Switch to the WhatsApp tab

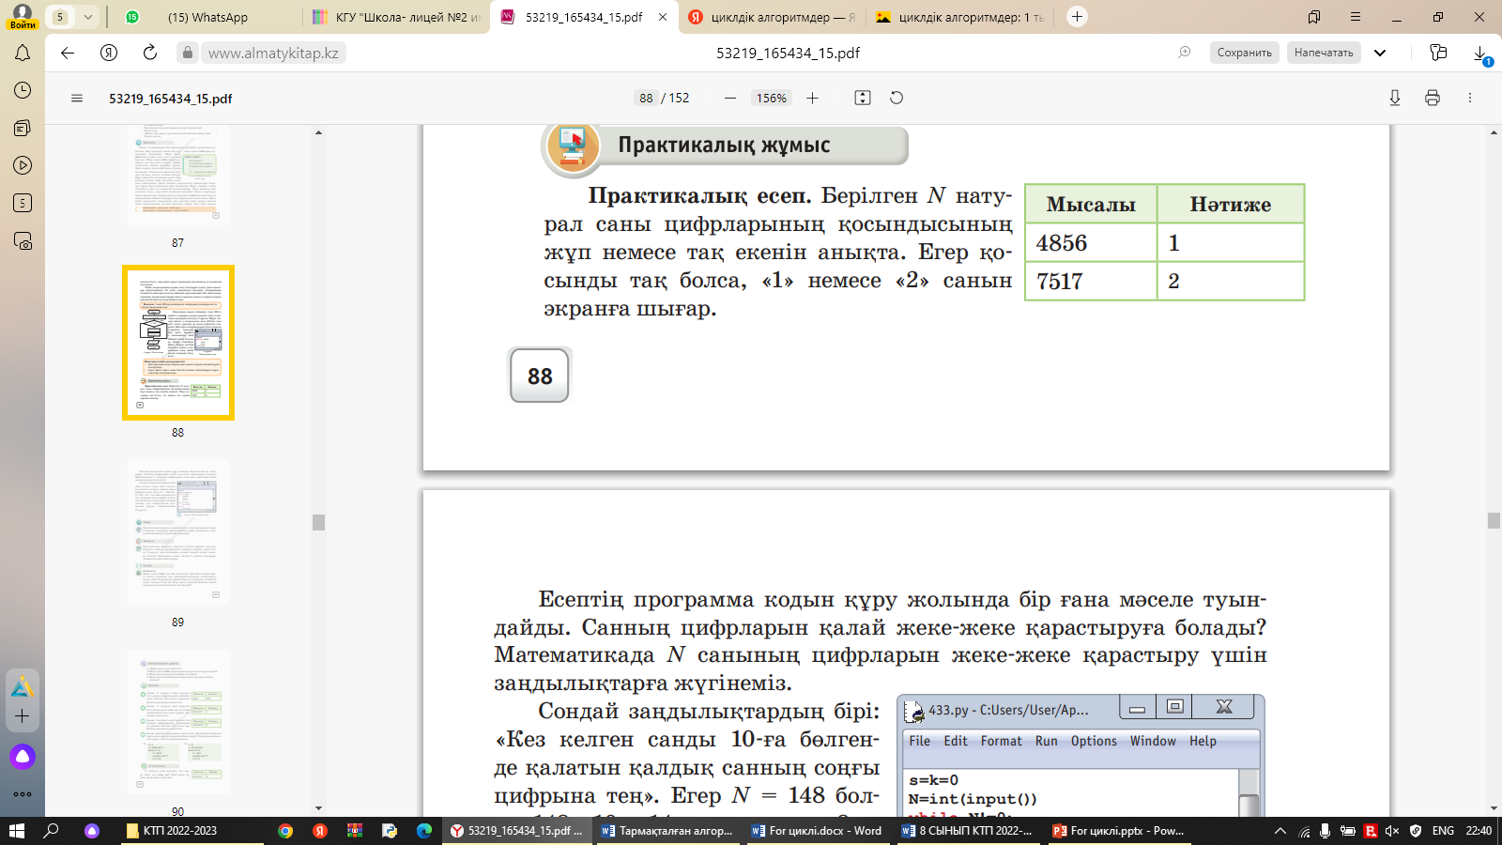click(x=207, y=17)
